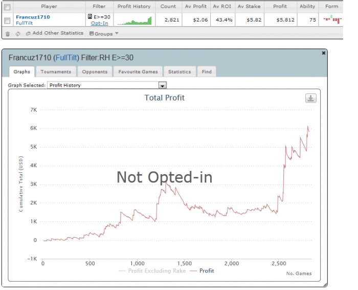Click the panel resize grip corner
Image resolution: width=358 pixels, height=290 pixels.
pyautogui.click(x=325, y=285)
